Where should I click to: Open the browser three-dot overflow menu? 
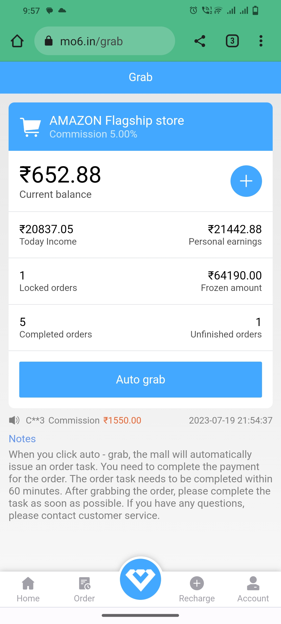pos(261,41)
